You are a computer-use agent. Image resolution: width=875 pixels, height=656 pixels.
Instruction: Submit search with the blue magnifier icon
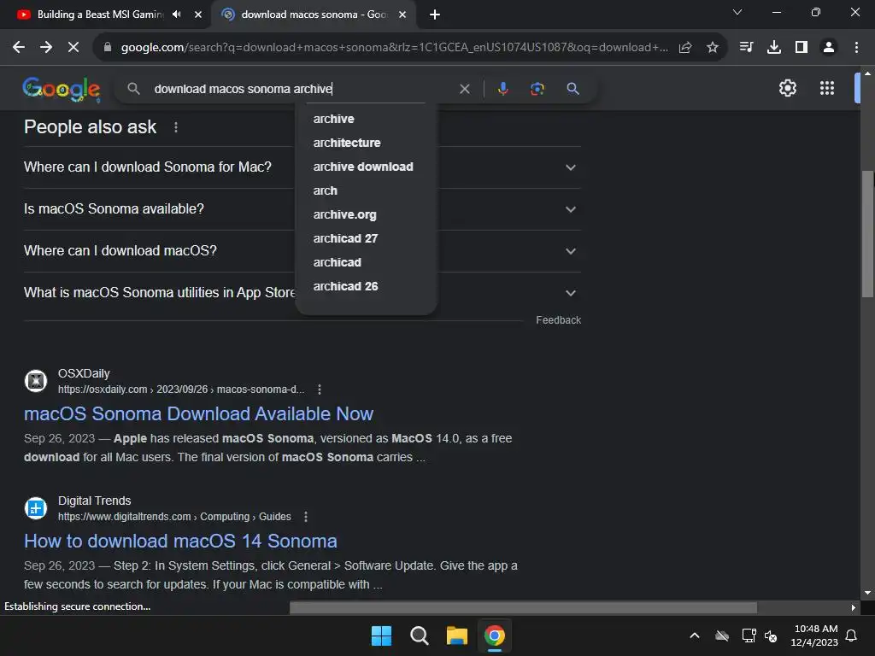coord(573,89)
